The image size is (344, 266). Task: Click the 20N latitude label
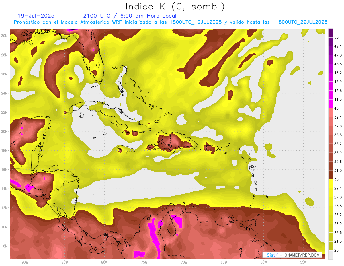(5, 131)
